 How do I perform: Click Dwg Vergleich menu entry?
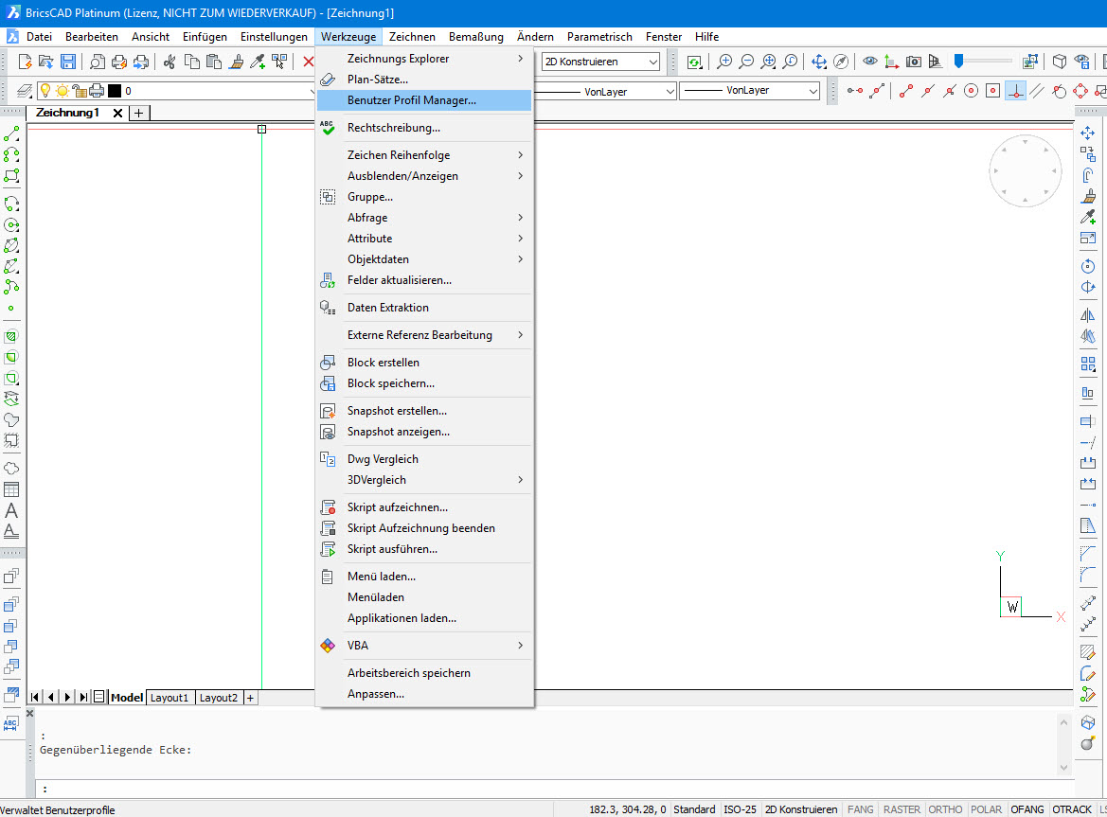(x=383, y=459)
